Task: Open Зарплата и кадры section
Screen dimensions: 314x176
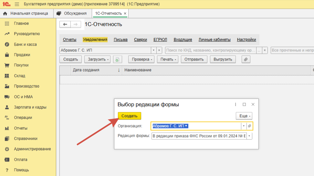Action: (x=30, y=107)
